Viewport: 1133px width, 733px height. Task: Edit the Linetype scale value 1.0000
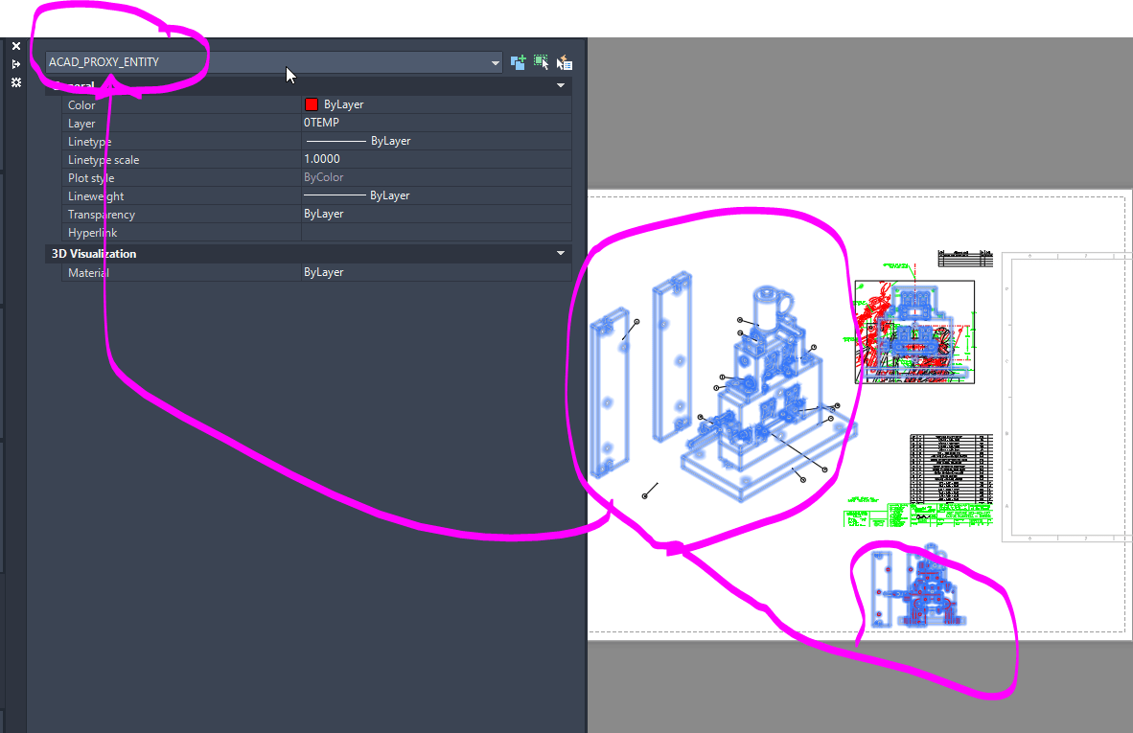383,159
